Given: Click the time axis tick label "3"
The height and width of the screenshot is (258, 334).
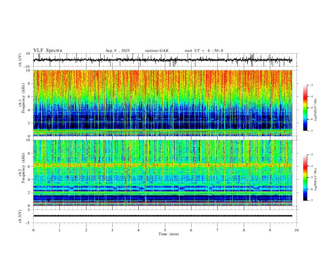Looking at the screenshot, I should coord(112,230).
